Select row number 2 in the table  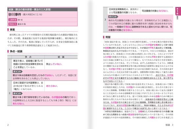point(10,93)
